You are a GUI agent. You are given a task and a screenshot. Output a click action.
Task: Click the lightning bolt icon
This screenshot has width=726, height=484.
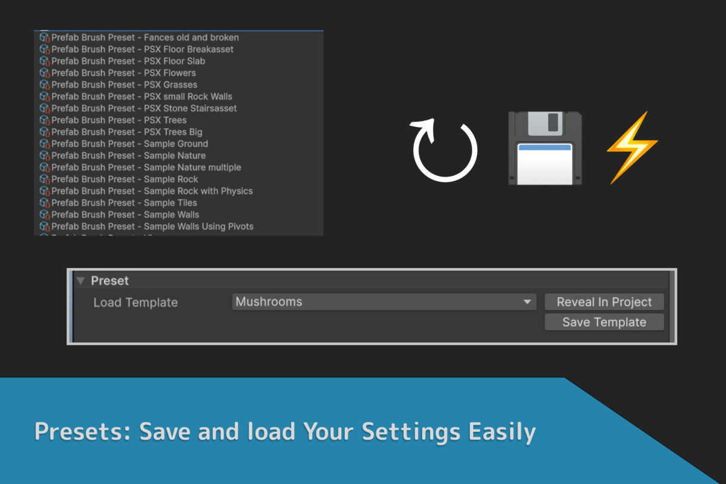632,148
